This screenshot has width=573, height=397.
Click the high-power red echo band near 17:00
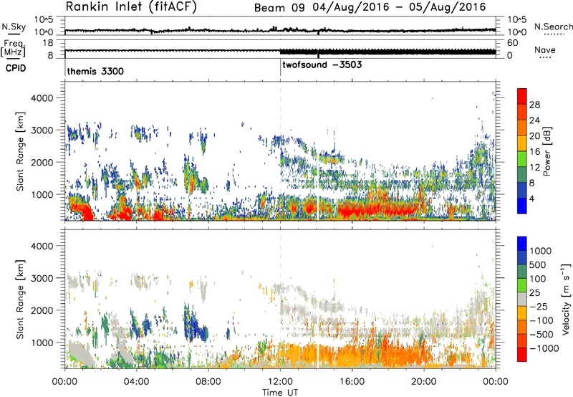click(377, 209)
